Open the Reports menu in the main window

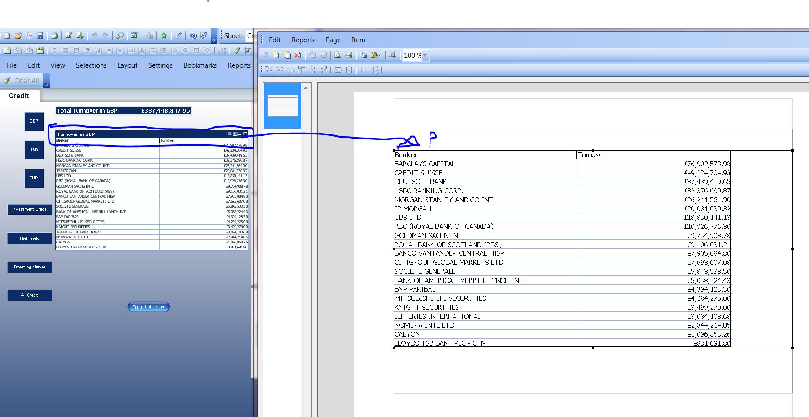click(x=239, y=65)
